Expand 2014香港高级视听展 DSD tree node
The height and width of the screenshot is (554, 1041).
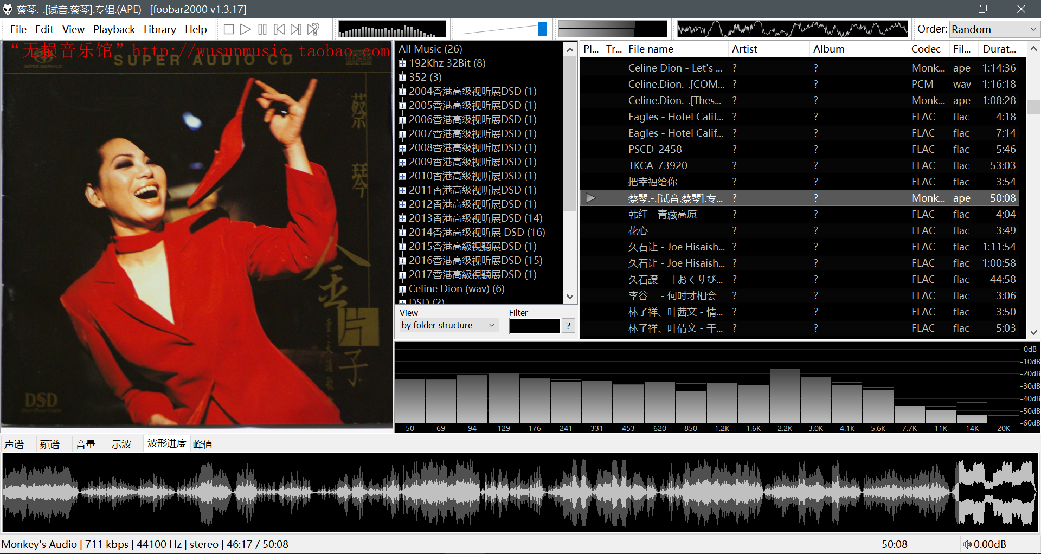click(x=402, y=233)
